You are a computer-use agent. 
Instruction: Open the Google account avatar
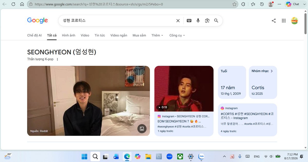(x=294, y=21)
